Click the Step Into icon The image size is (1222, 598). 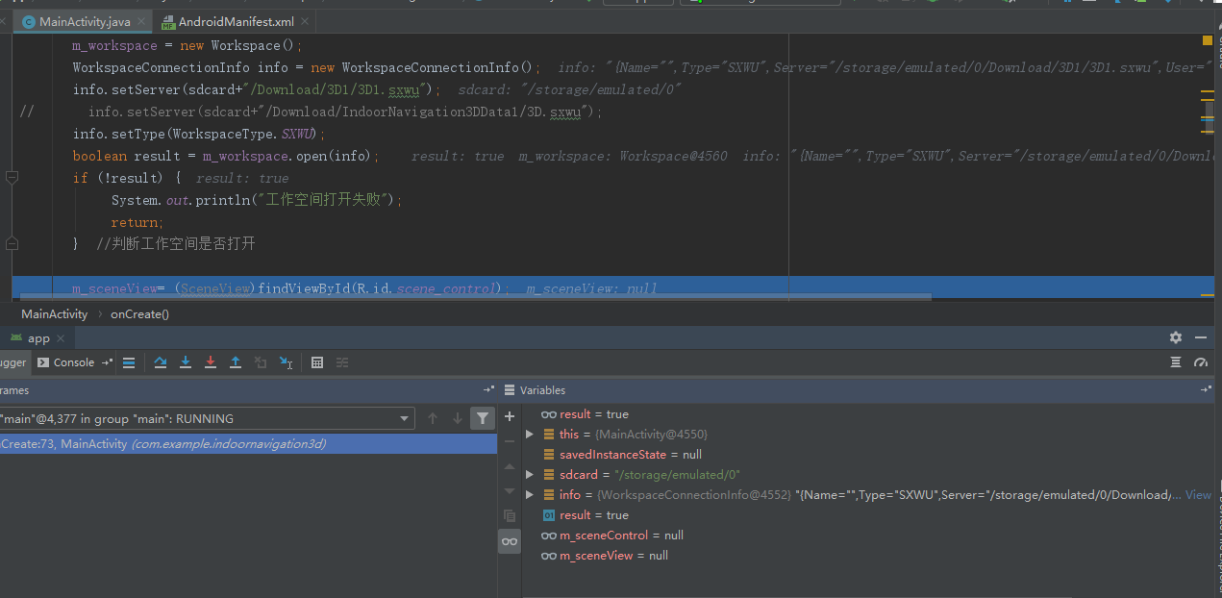tap(186, 362)
